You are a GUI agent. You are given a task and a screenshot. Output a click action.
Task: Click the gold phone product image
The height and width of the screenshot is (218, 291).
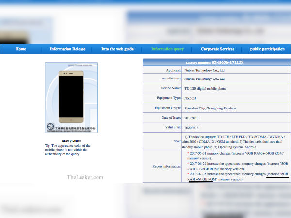click(x=71, y=96)
